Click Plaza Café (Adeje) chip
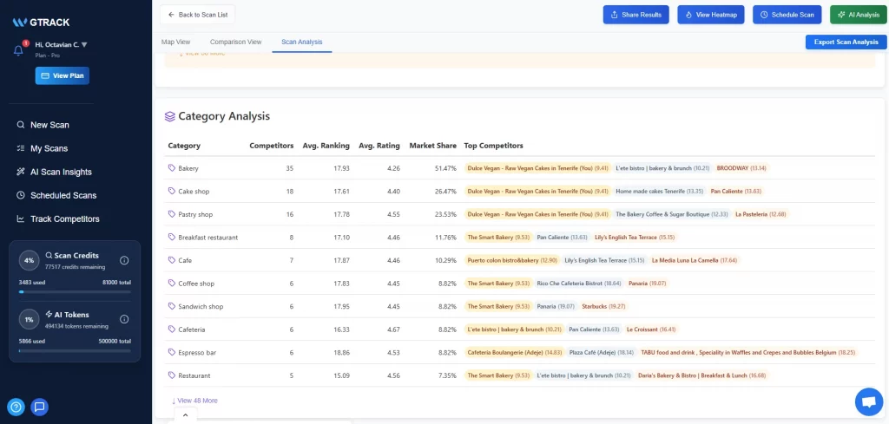 tap(602, 352)
